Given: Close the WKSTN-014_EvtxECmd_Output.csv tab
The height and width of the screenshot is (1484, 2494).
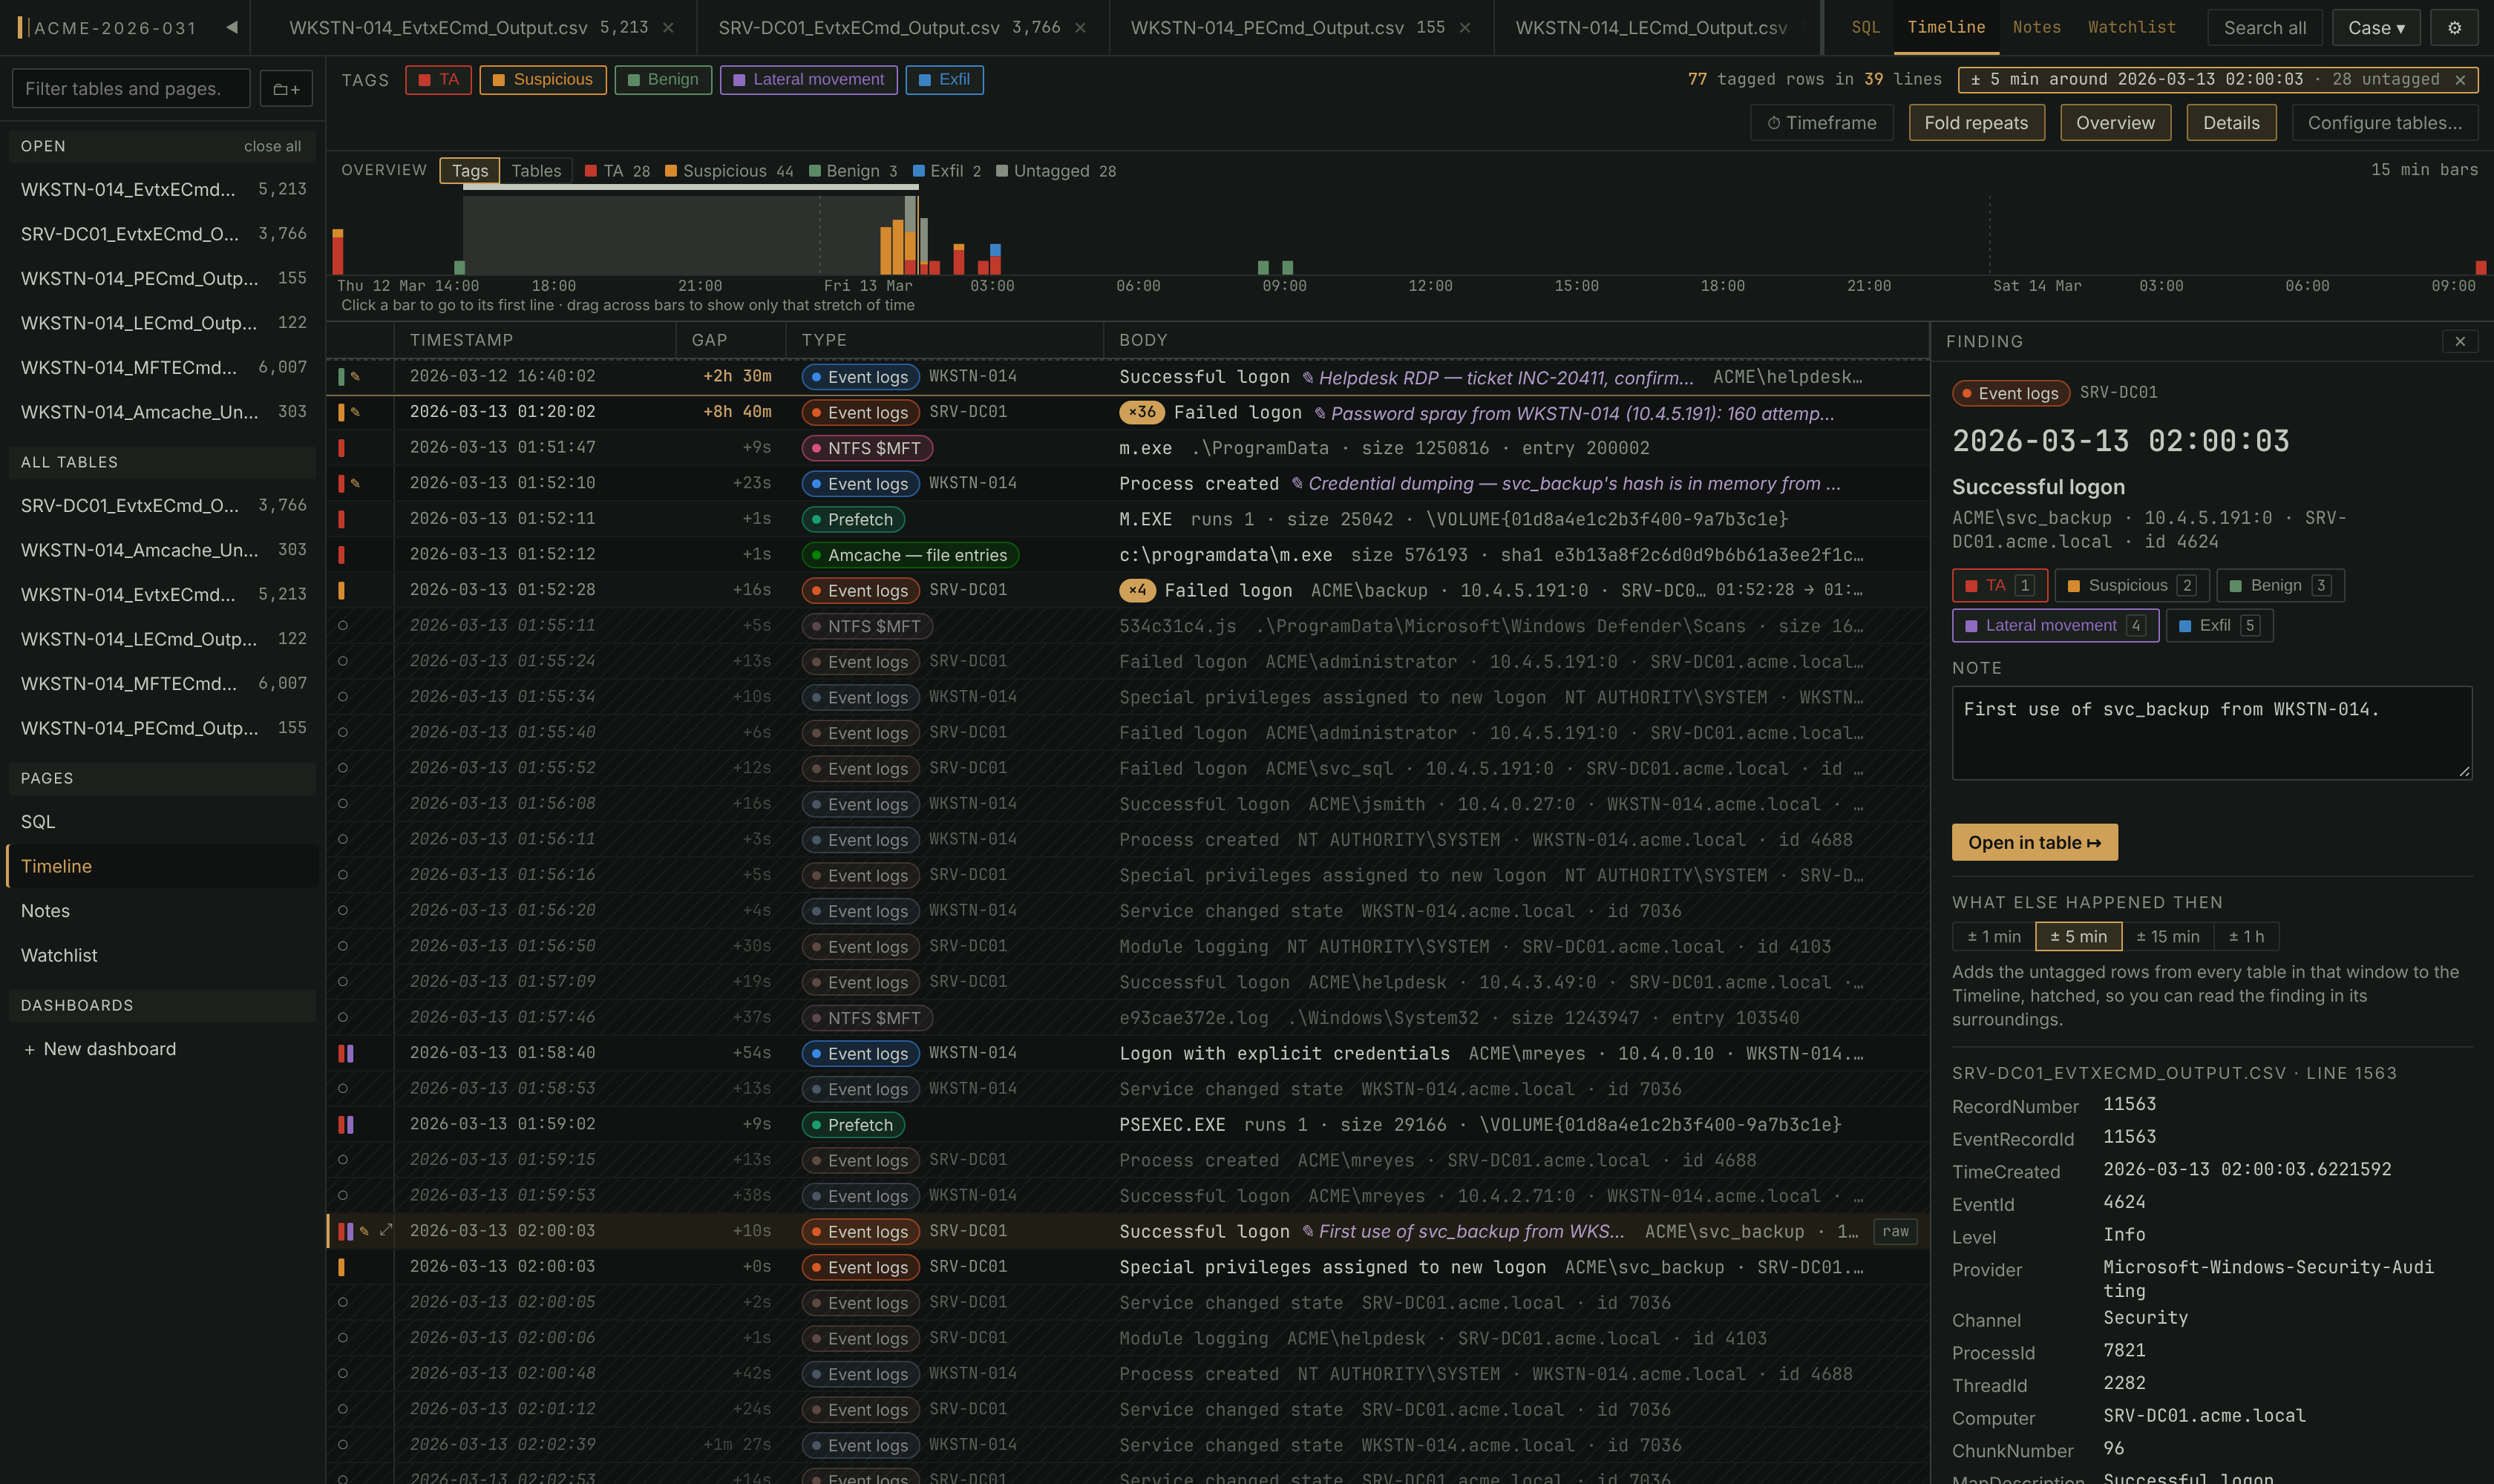Looking at the screenshot, I should point(668,28).
